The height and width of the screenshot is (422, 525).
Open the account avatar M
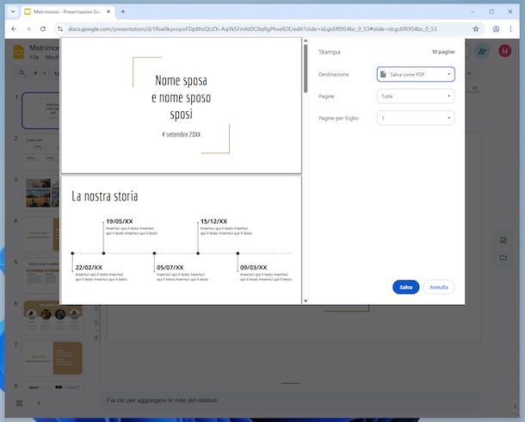504,51
